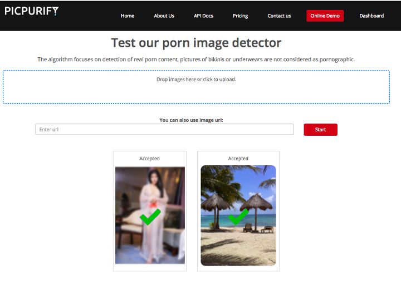Click the Accepted label above the beach photo
Screen dimensions: 401x295
pyautogui.click(x=238, y=159)
